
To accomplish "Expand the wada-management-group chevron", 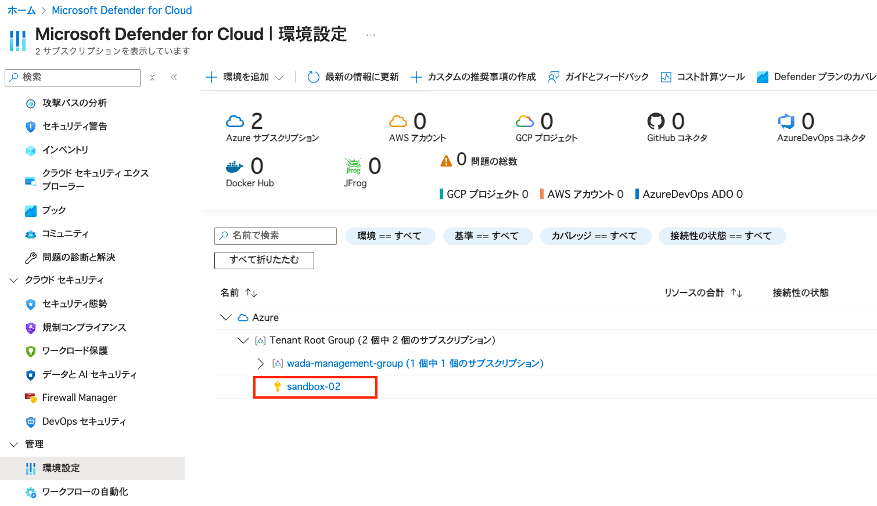I will point(261,364).
